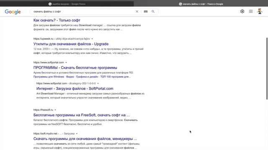
Task: Open the on-screen keyboard icon
Action: click(x=146, y=11)
